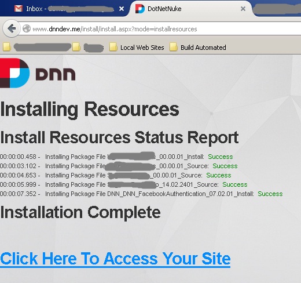Screen dimensions: 301x283
Task: Click the Click Here To Access Your Site link
Action: [115, 259]
